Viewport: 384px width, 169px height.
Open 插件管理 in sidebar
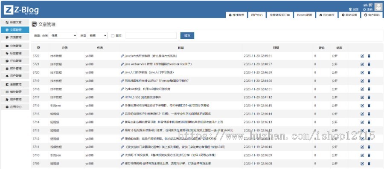point(15,99)
